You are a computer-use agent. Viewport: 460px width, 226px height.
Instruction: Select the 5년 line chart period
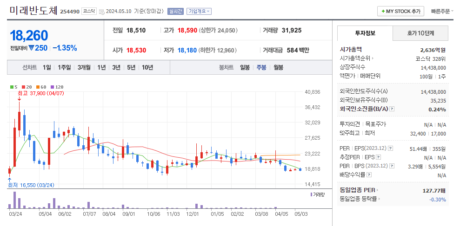[x=131, y=67]
